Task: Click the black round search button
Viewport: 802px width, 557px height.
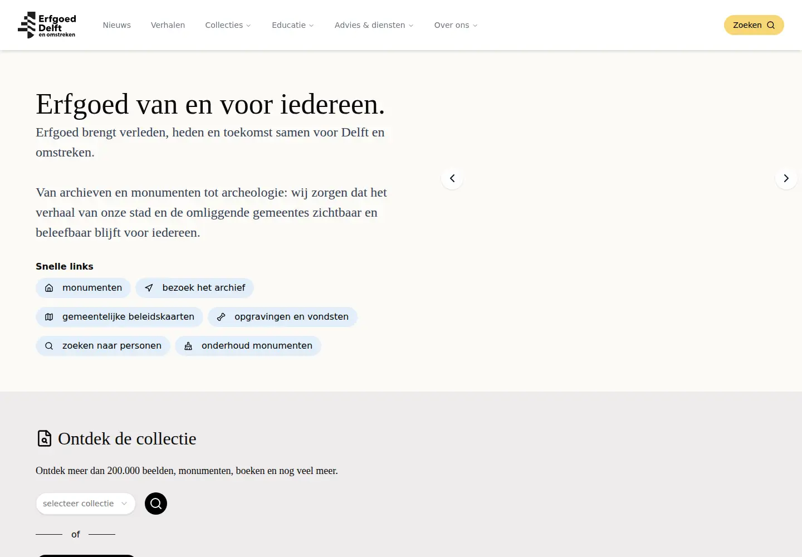Action: click(156, 504)
